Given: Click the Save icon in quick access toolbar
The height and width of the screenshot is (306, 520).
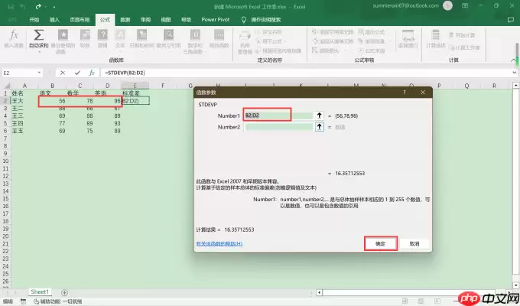Looking at the screenshot, I should (x=11, y=6).
